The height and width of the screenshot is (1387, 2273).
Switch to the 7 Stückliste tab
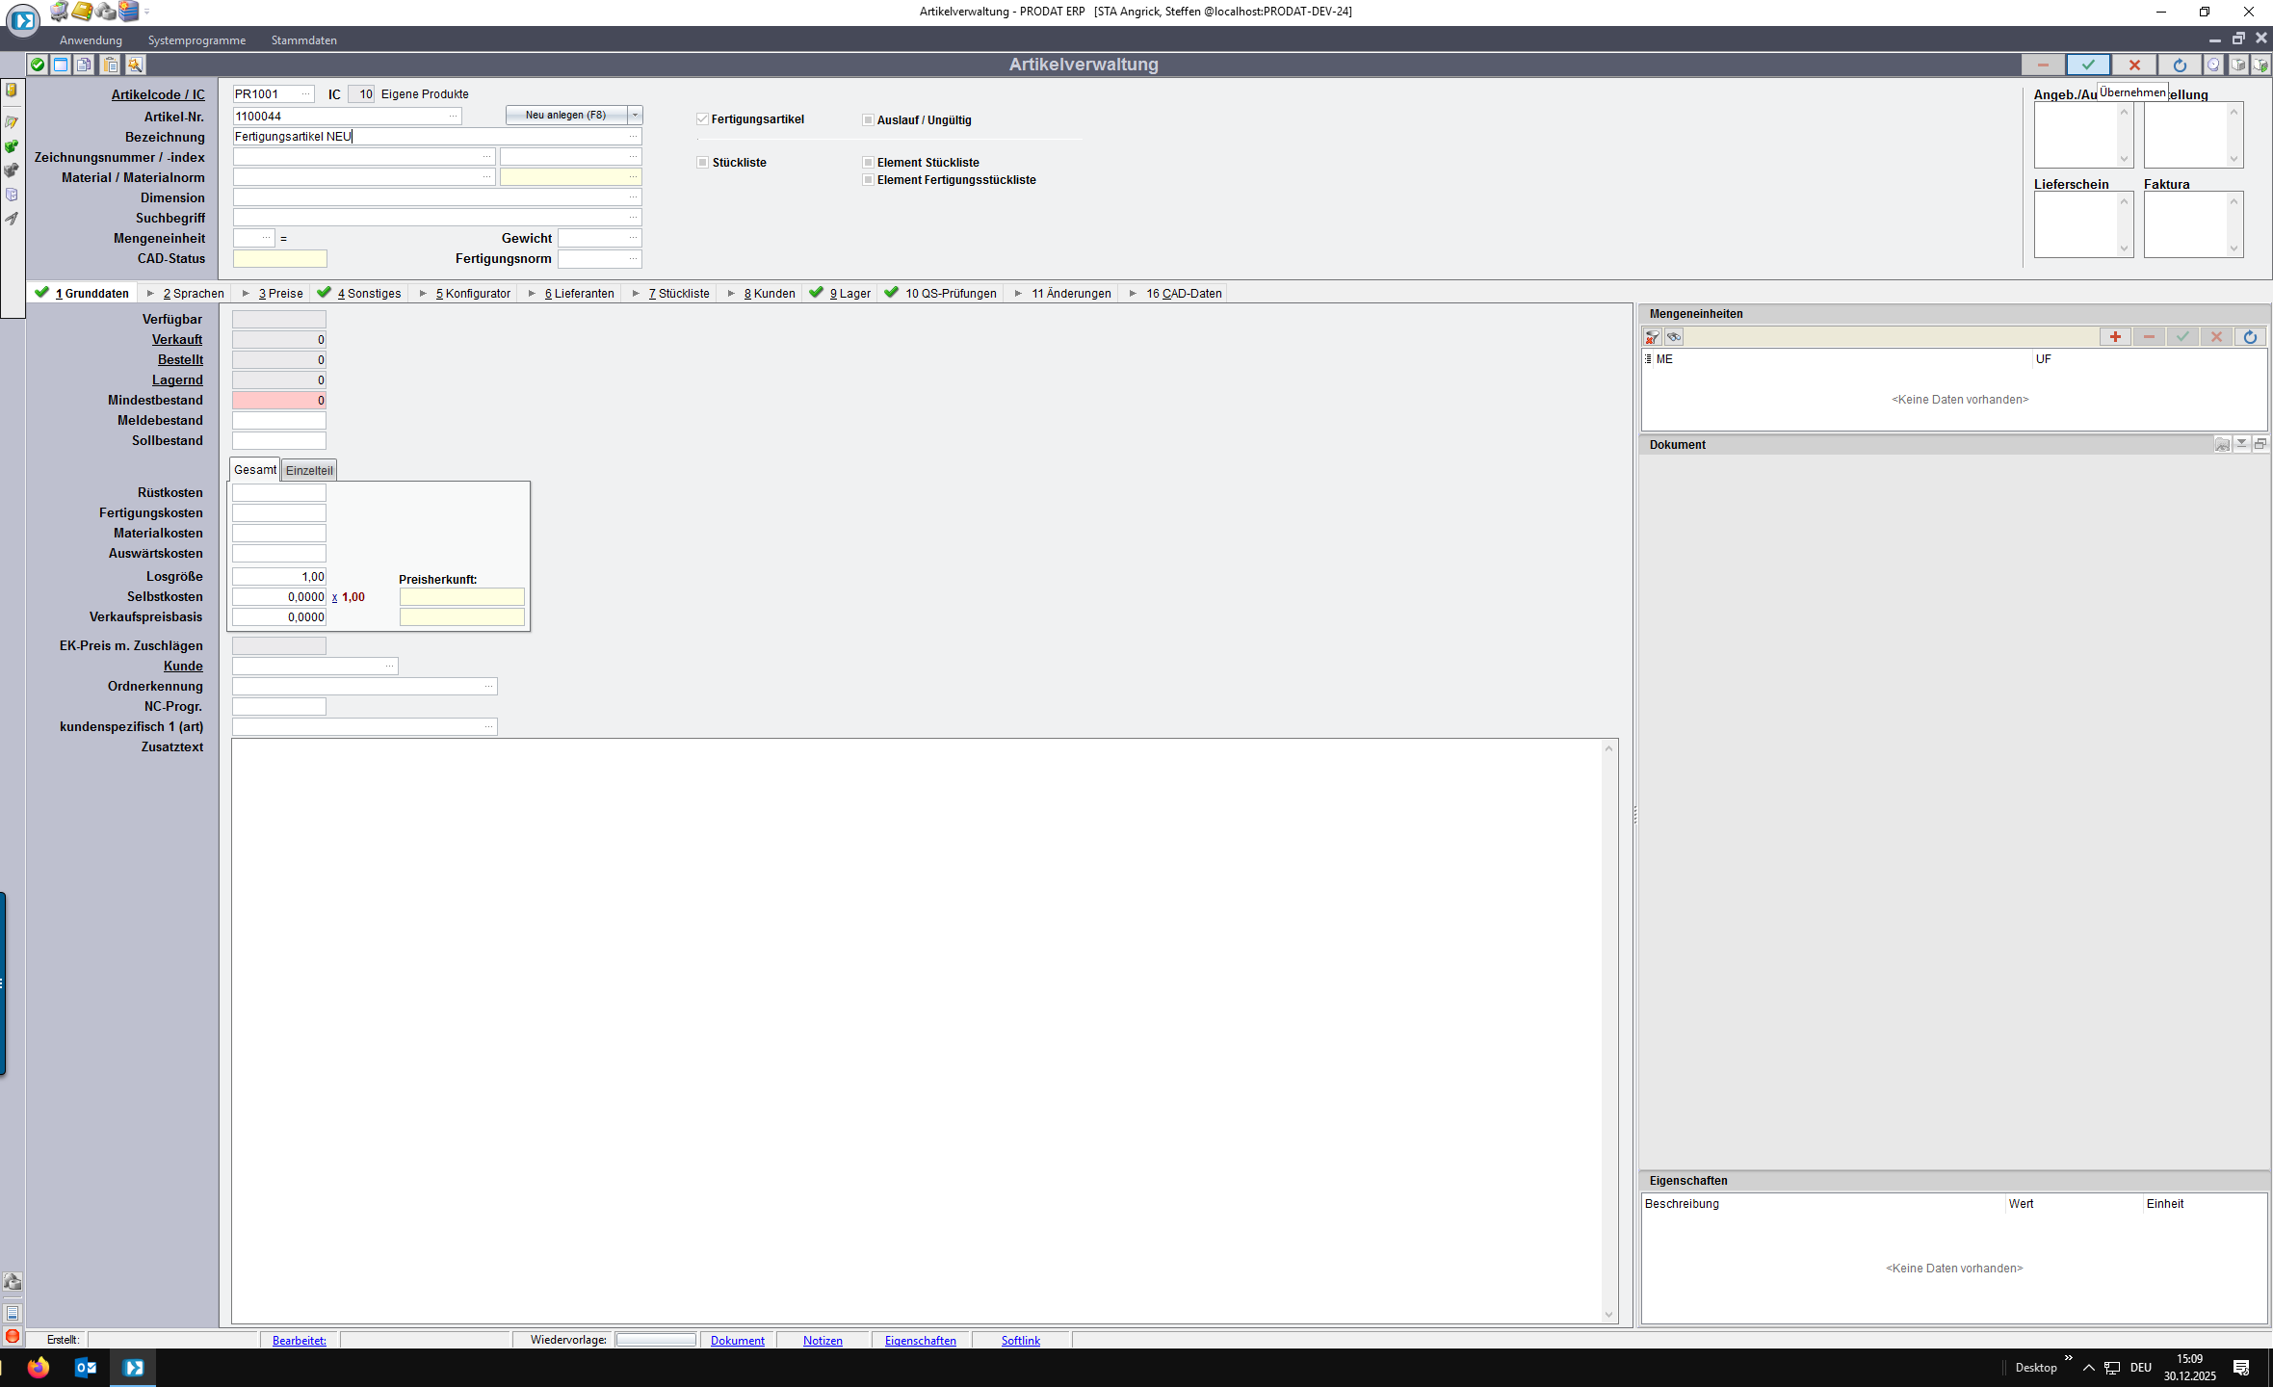coord(678,294)
